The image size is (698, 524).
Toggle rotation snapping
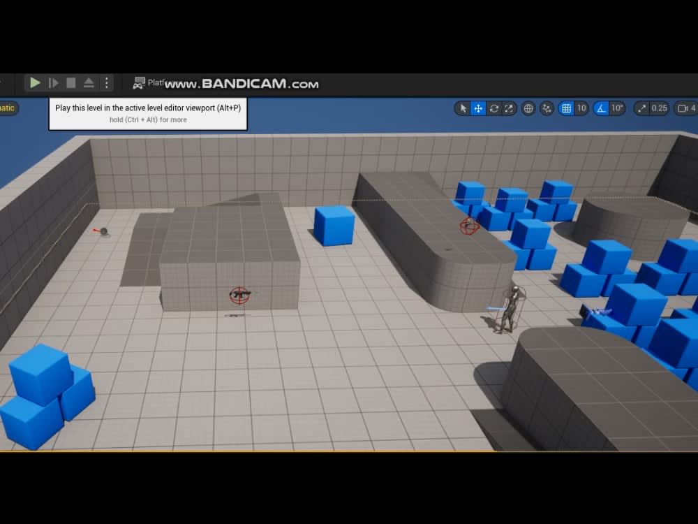click(601, 108)
